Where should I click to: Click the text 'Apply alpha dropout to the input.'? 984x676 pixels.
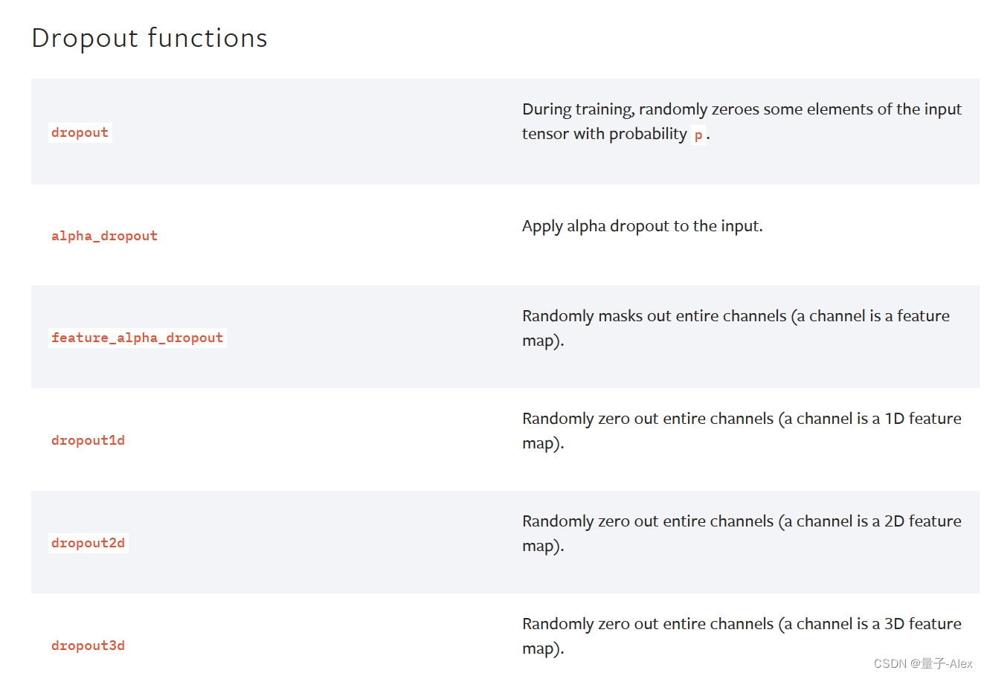point(643,226)
